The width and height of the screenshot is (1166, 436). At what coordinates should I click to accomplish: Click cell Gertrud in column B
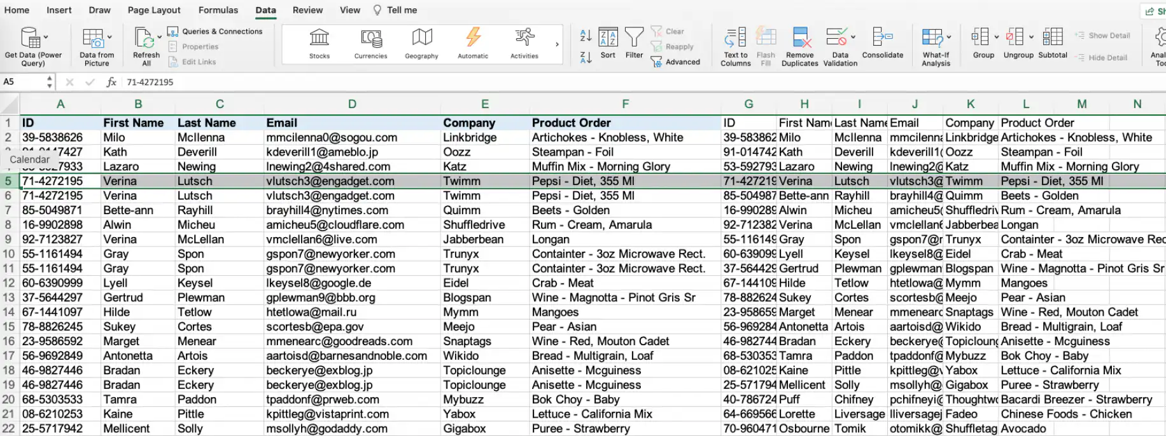[138, 297]
